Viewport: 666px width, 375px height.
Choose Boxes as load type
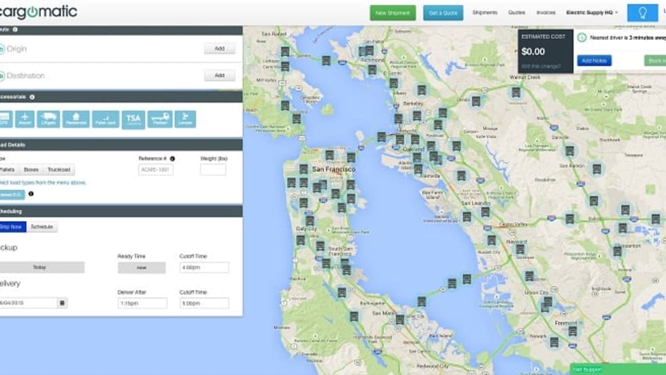coord(31,170)
